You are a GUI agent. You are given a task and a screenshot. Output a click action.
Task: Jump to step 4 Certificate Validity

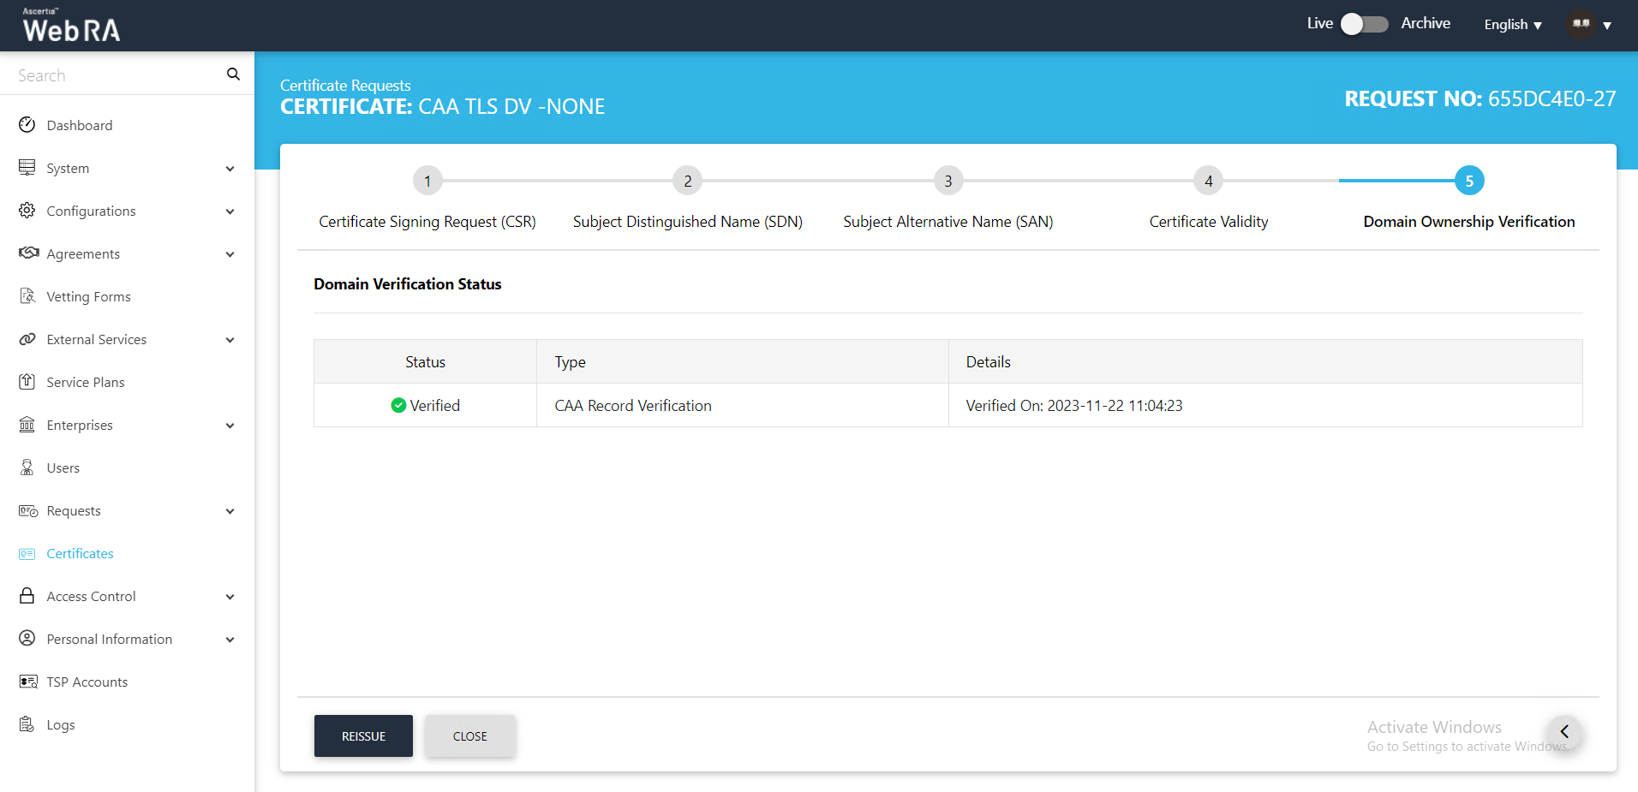click(1208, 182)
